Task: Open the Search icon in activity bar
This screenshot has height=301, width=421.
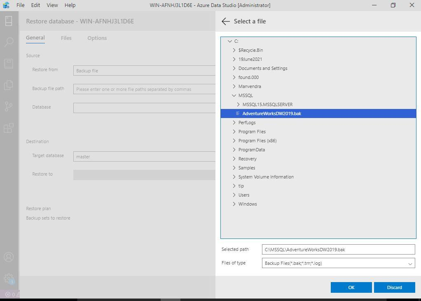Action: 9,42
